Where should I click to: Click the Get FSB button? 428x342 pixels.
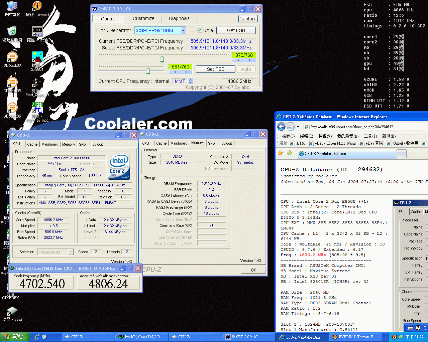pyautogui.click(x=236, y=30)
